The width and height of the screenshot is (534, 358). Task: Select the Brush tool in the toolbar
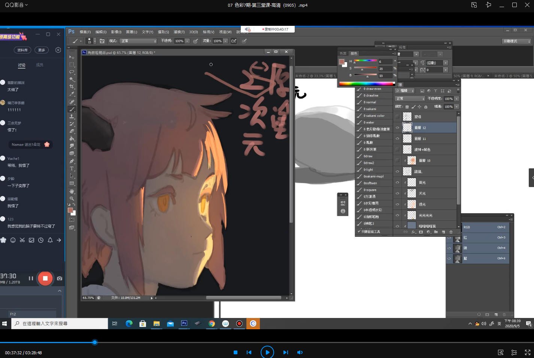(x=72, y=109)
